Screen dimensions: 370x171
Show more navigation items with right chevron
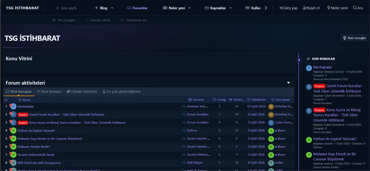pos(266,8)
